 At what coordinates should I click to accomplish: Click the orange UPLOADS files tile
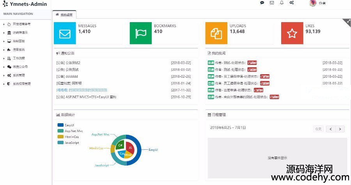click(216, 33)
